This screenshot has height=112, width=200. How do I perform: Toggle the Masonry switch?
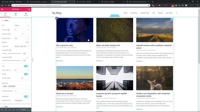(27, 42)
